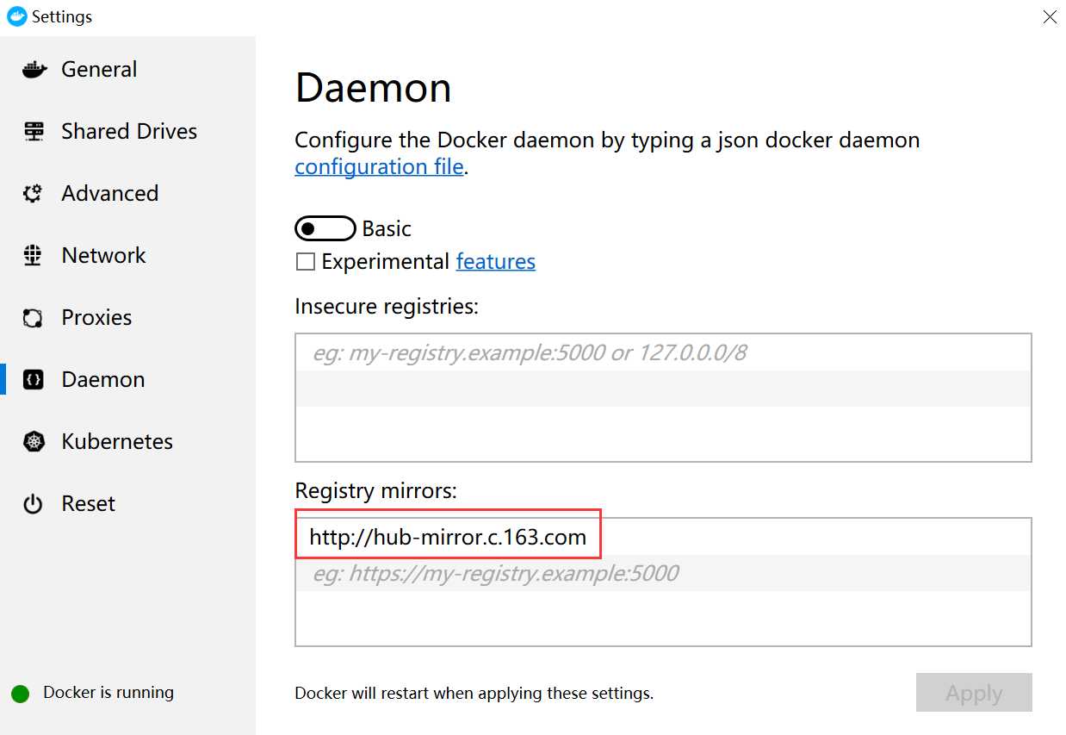Screen dimensions: 1066x735
Task: Click the 'Docker will restart' notice text
Action: (474, 693)
